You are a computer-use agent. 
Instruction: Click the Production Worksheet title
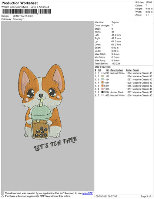(20, 3)
